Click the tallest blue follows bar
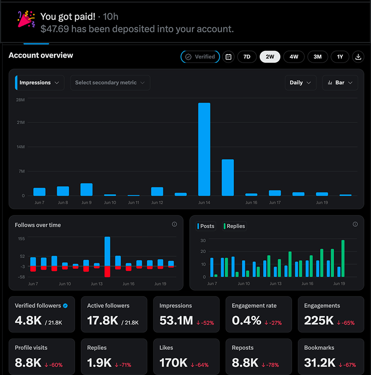371x375 pixels. pos(107,251)
